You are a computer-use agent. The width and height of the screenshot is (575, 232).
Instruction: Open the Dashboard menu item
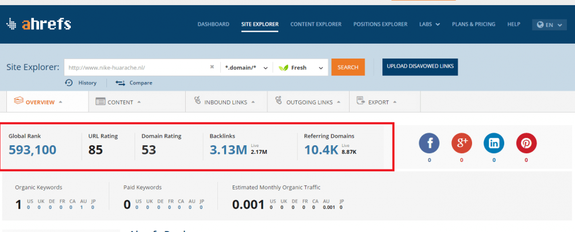coord(213,24)
